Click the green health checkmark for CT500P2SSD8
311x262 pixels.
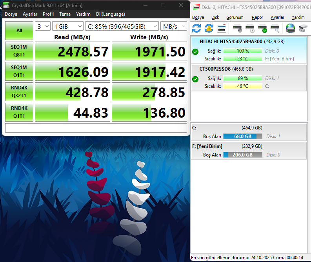pos(195,79)
